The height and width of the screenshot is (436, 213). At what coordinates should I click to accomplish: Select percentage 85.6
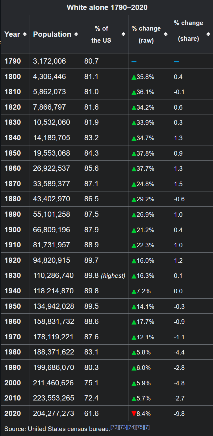pyautogui.click(x=91, y=168)
